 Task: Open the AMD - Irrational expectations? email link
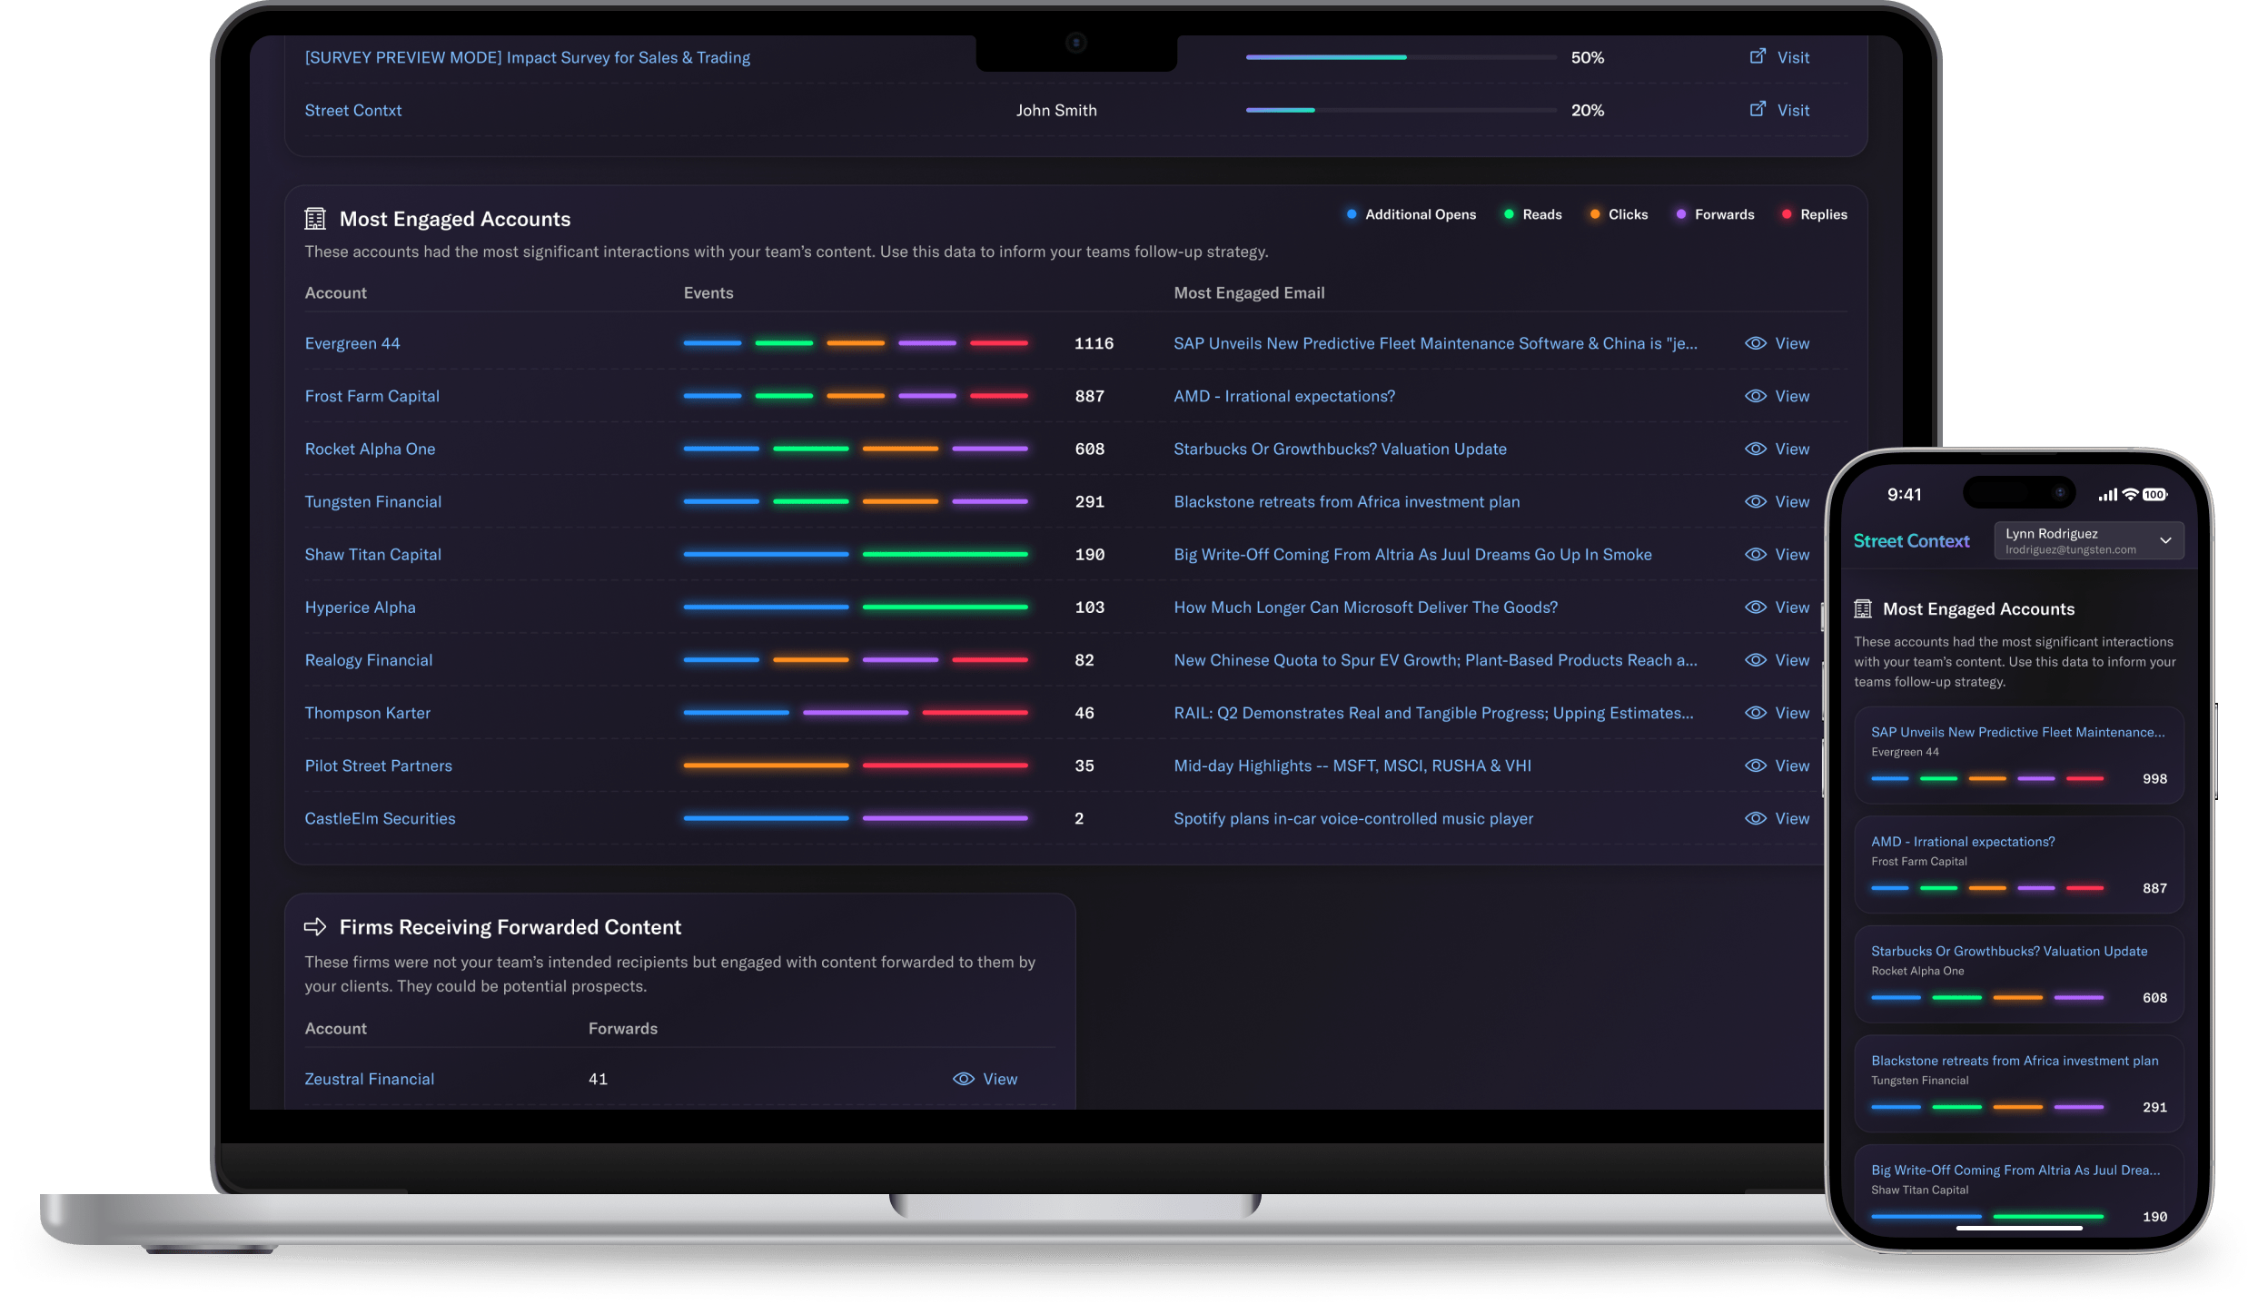click(1283, 396)
